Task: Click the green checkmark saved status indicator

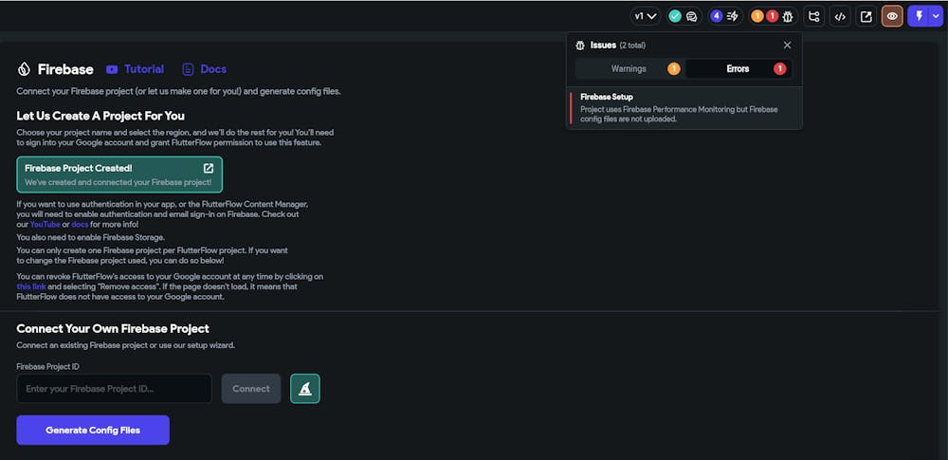Action: 675,16
